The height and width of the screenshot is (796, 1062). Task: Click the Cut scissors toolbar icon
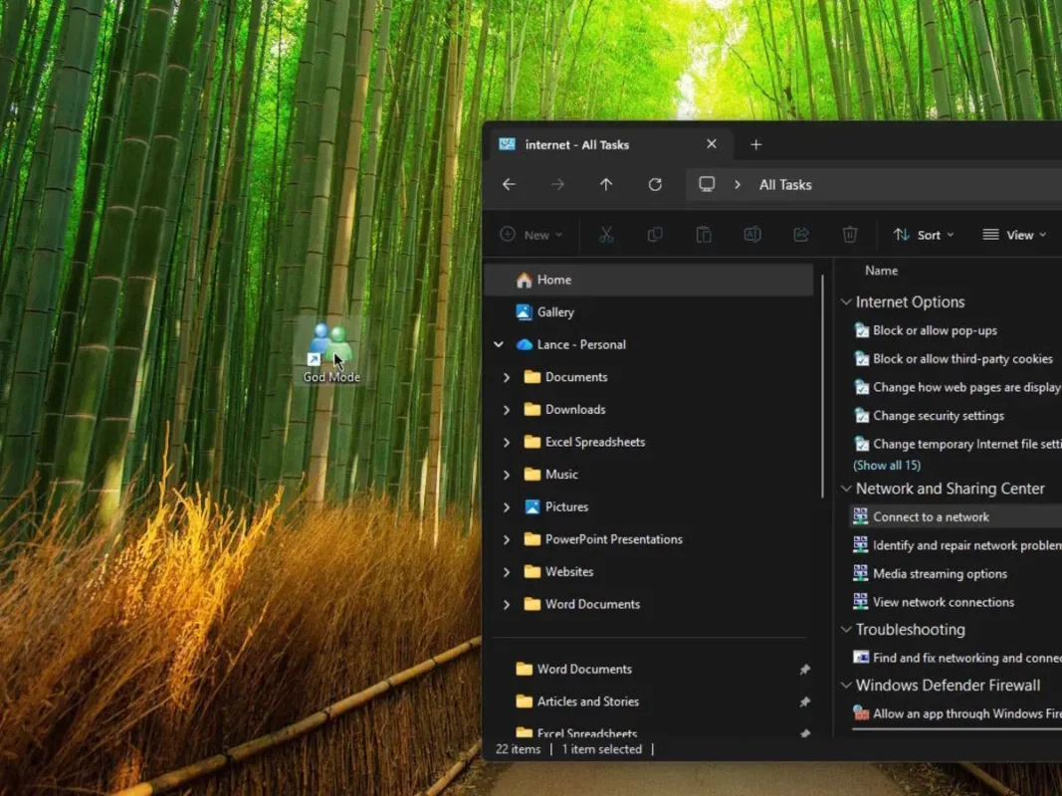click(x=606, y=235)
